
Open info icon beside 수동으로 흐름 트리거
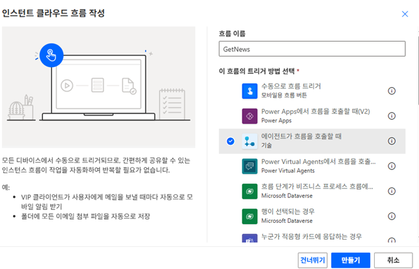[x=392, y=91]
